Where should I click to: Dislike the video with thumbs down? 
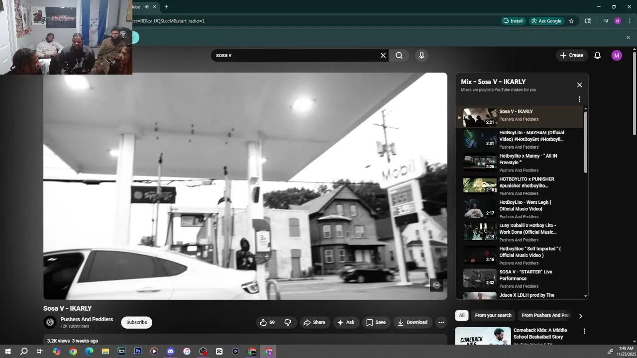tap(288, 322)
